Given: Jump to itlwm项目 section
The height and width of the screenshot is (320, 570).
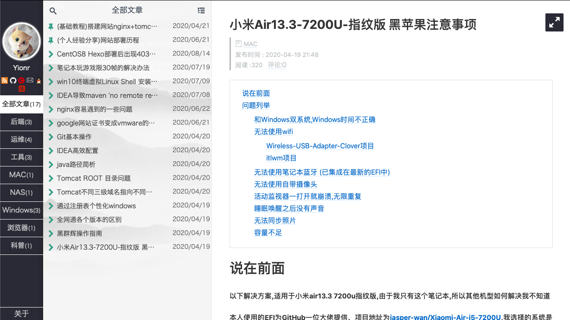Looking at the screenshot, I should click(x=281, y=158).
